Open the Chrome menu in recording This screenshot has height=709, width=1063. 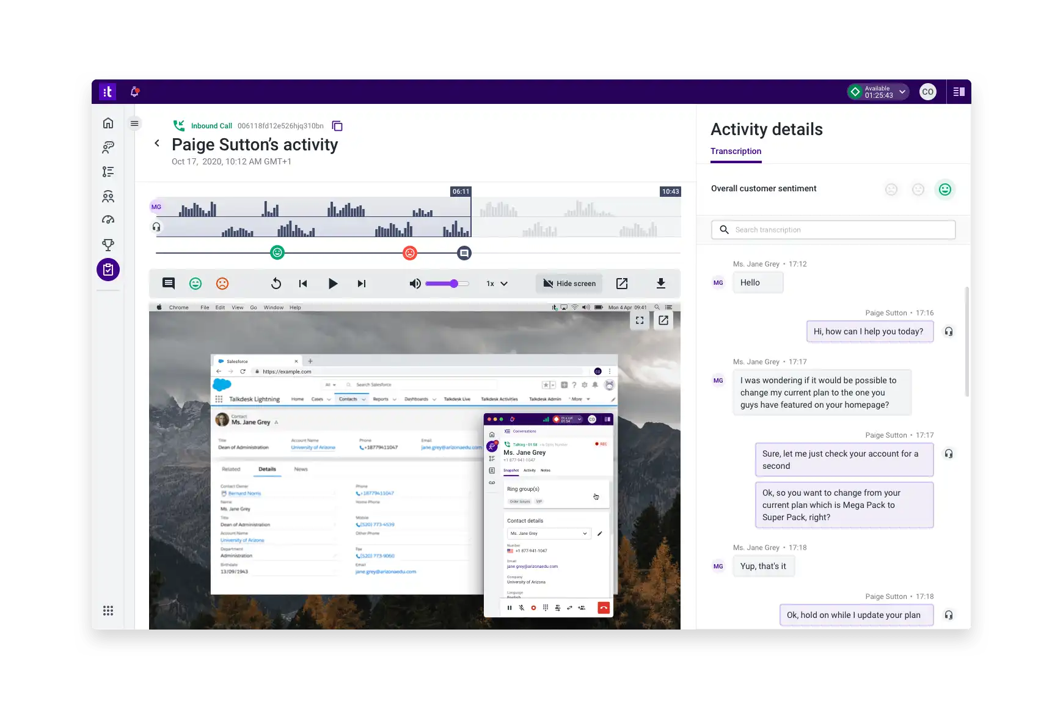(x=178, y=307)
